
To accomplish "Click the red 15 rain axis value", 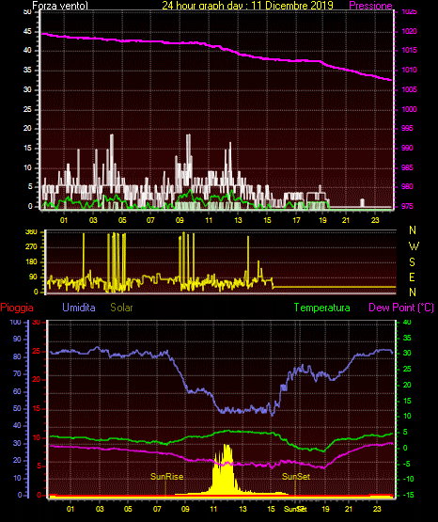I will click(x=37, y=408).
